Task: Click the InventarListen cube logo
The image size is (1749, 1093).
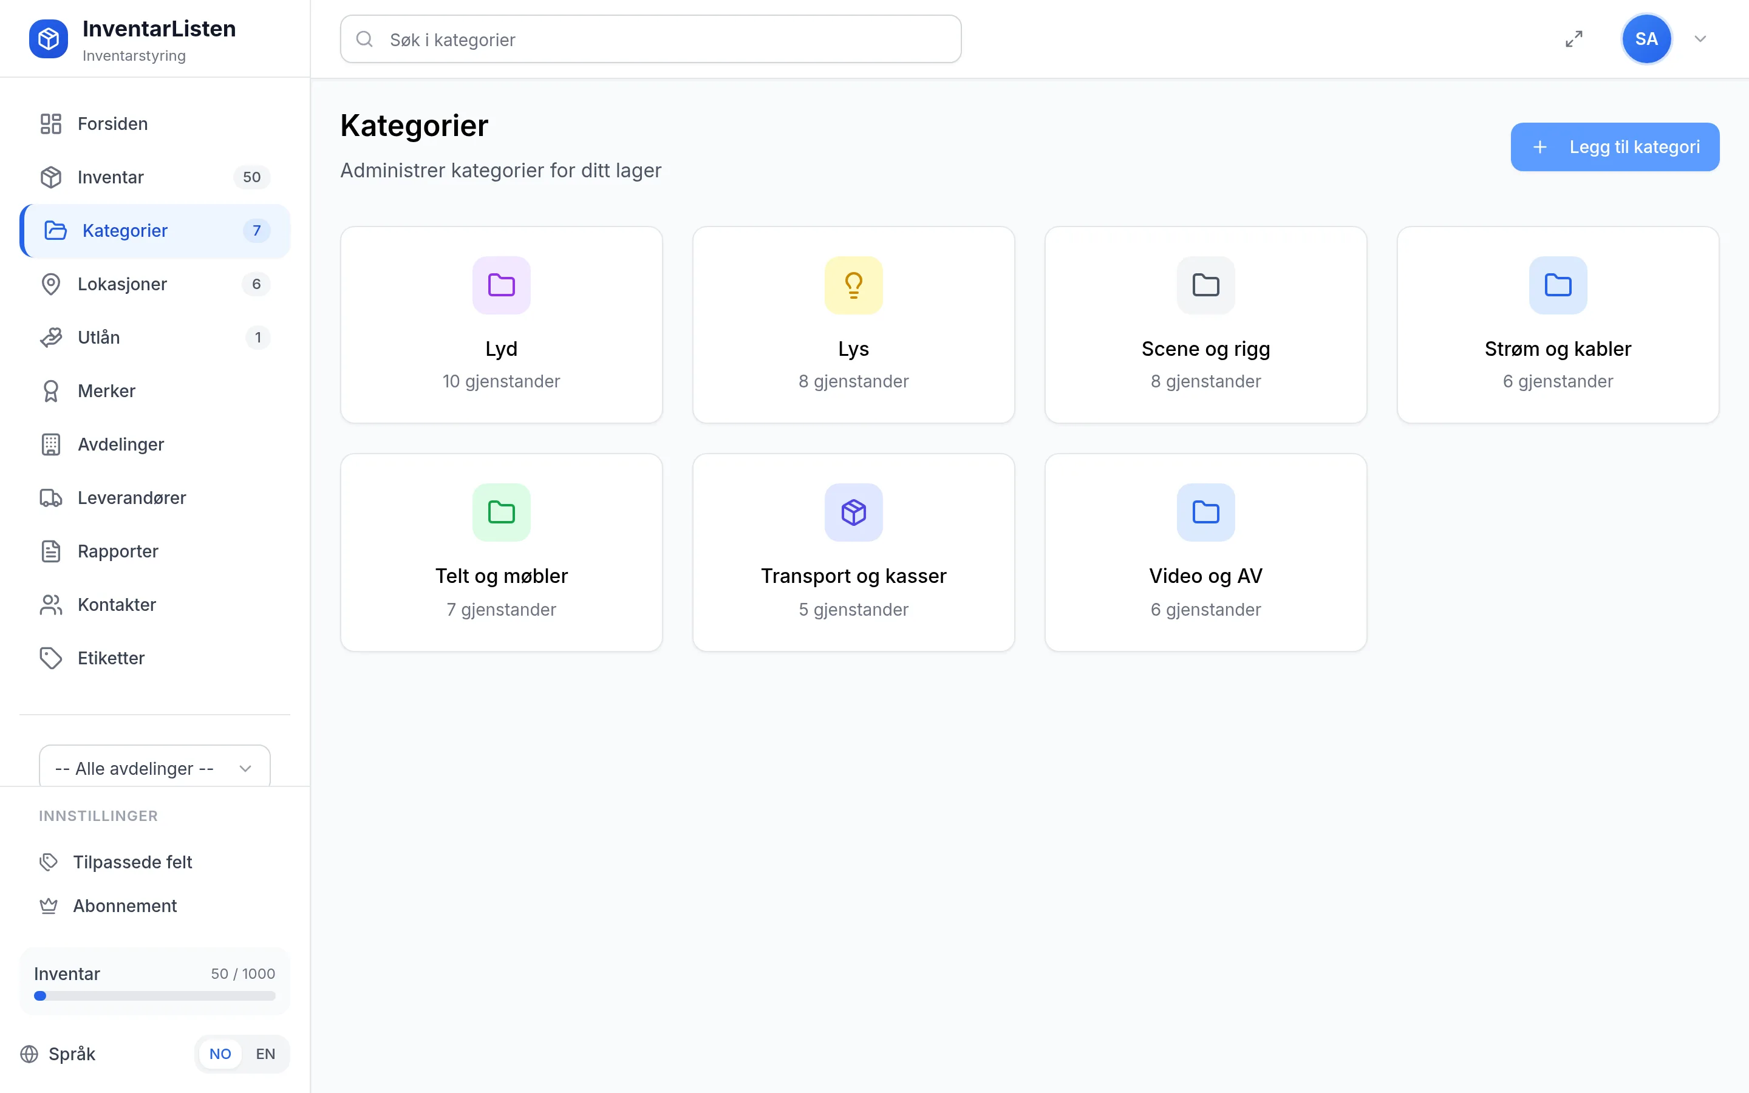Action: [49, 38]
